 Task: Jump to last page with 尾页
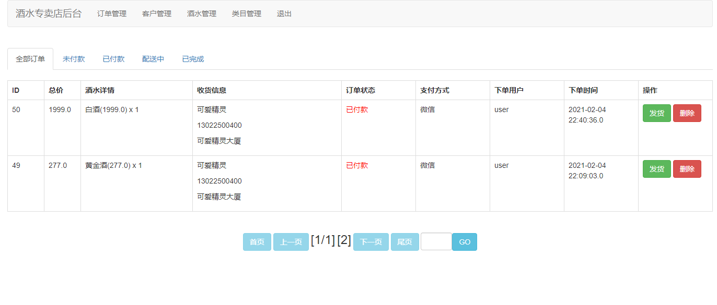coord(405,242)
